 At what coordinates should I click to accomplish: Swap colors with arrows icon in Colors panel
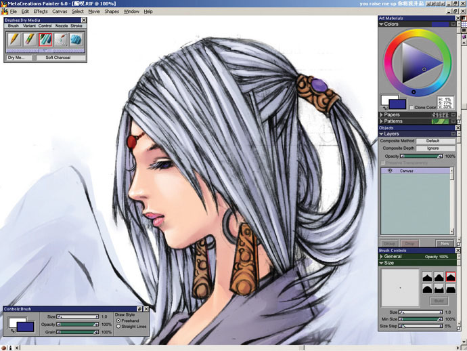click(x=385, y=108)
